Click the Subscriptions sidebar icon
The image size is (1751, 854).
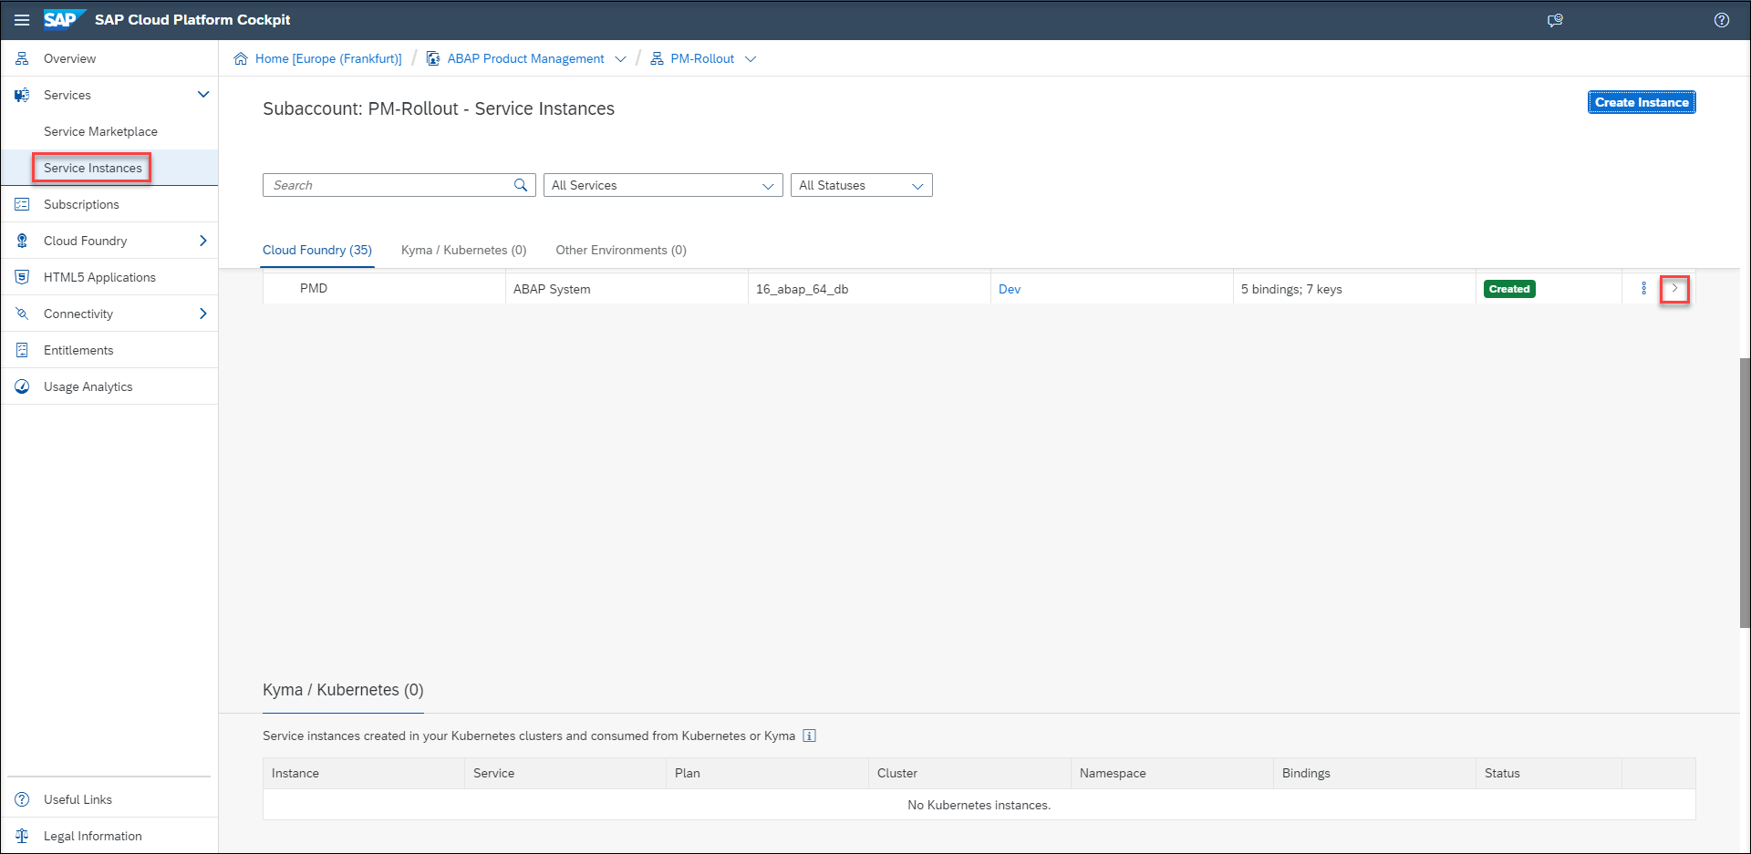pos(22,204)
